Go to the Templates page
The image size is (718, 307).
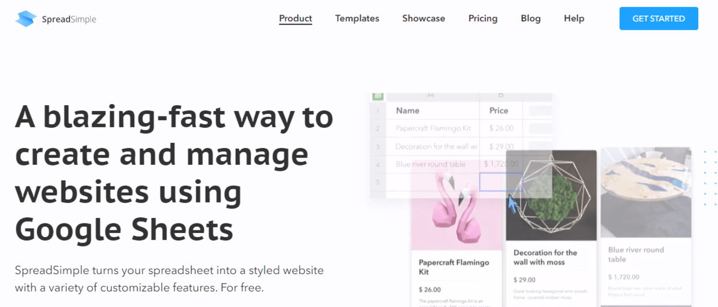coord(357,19)
